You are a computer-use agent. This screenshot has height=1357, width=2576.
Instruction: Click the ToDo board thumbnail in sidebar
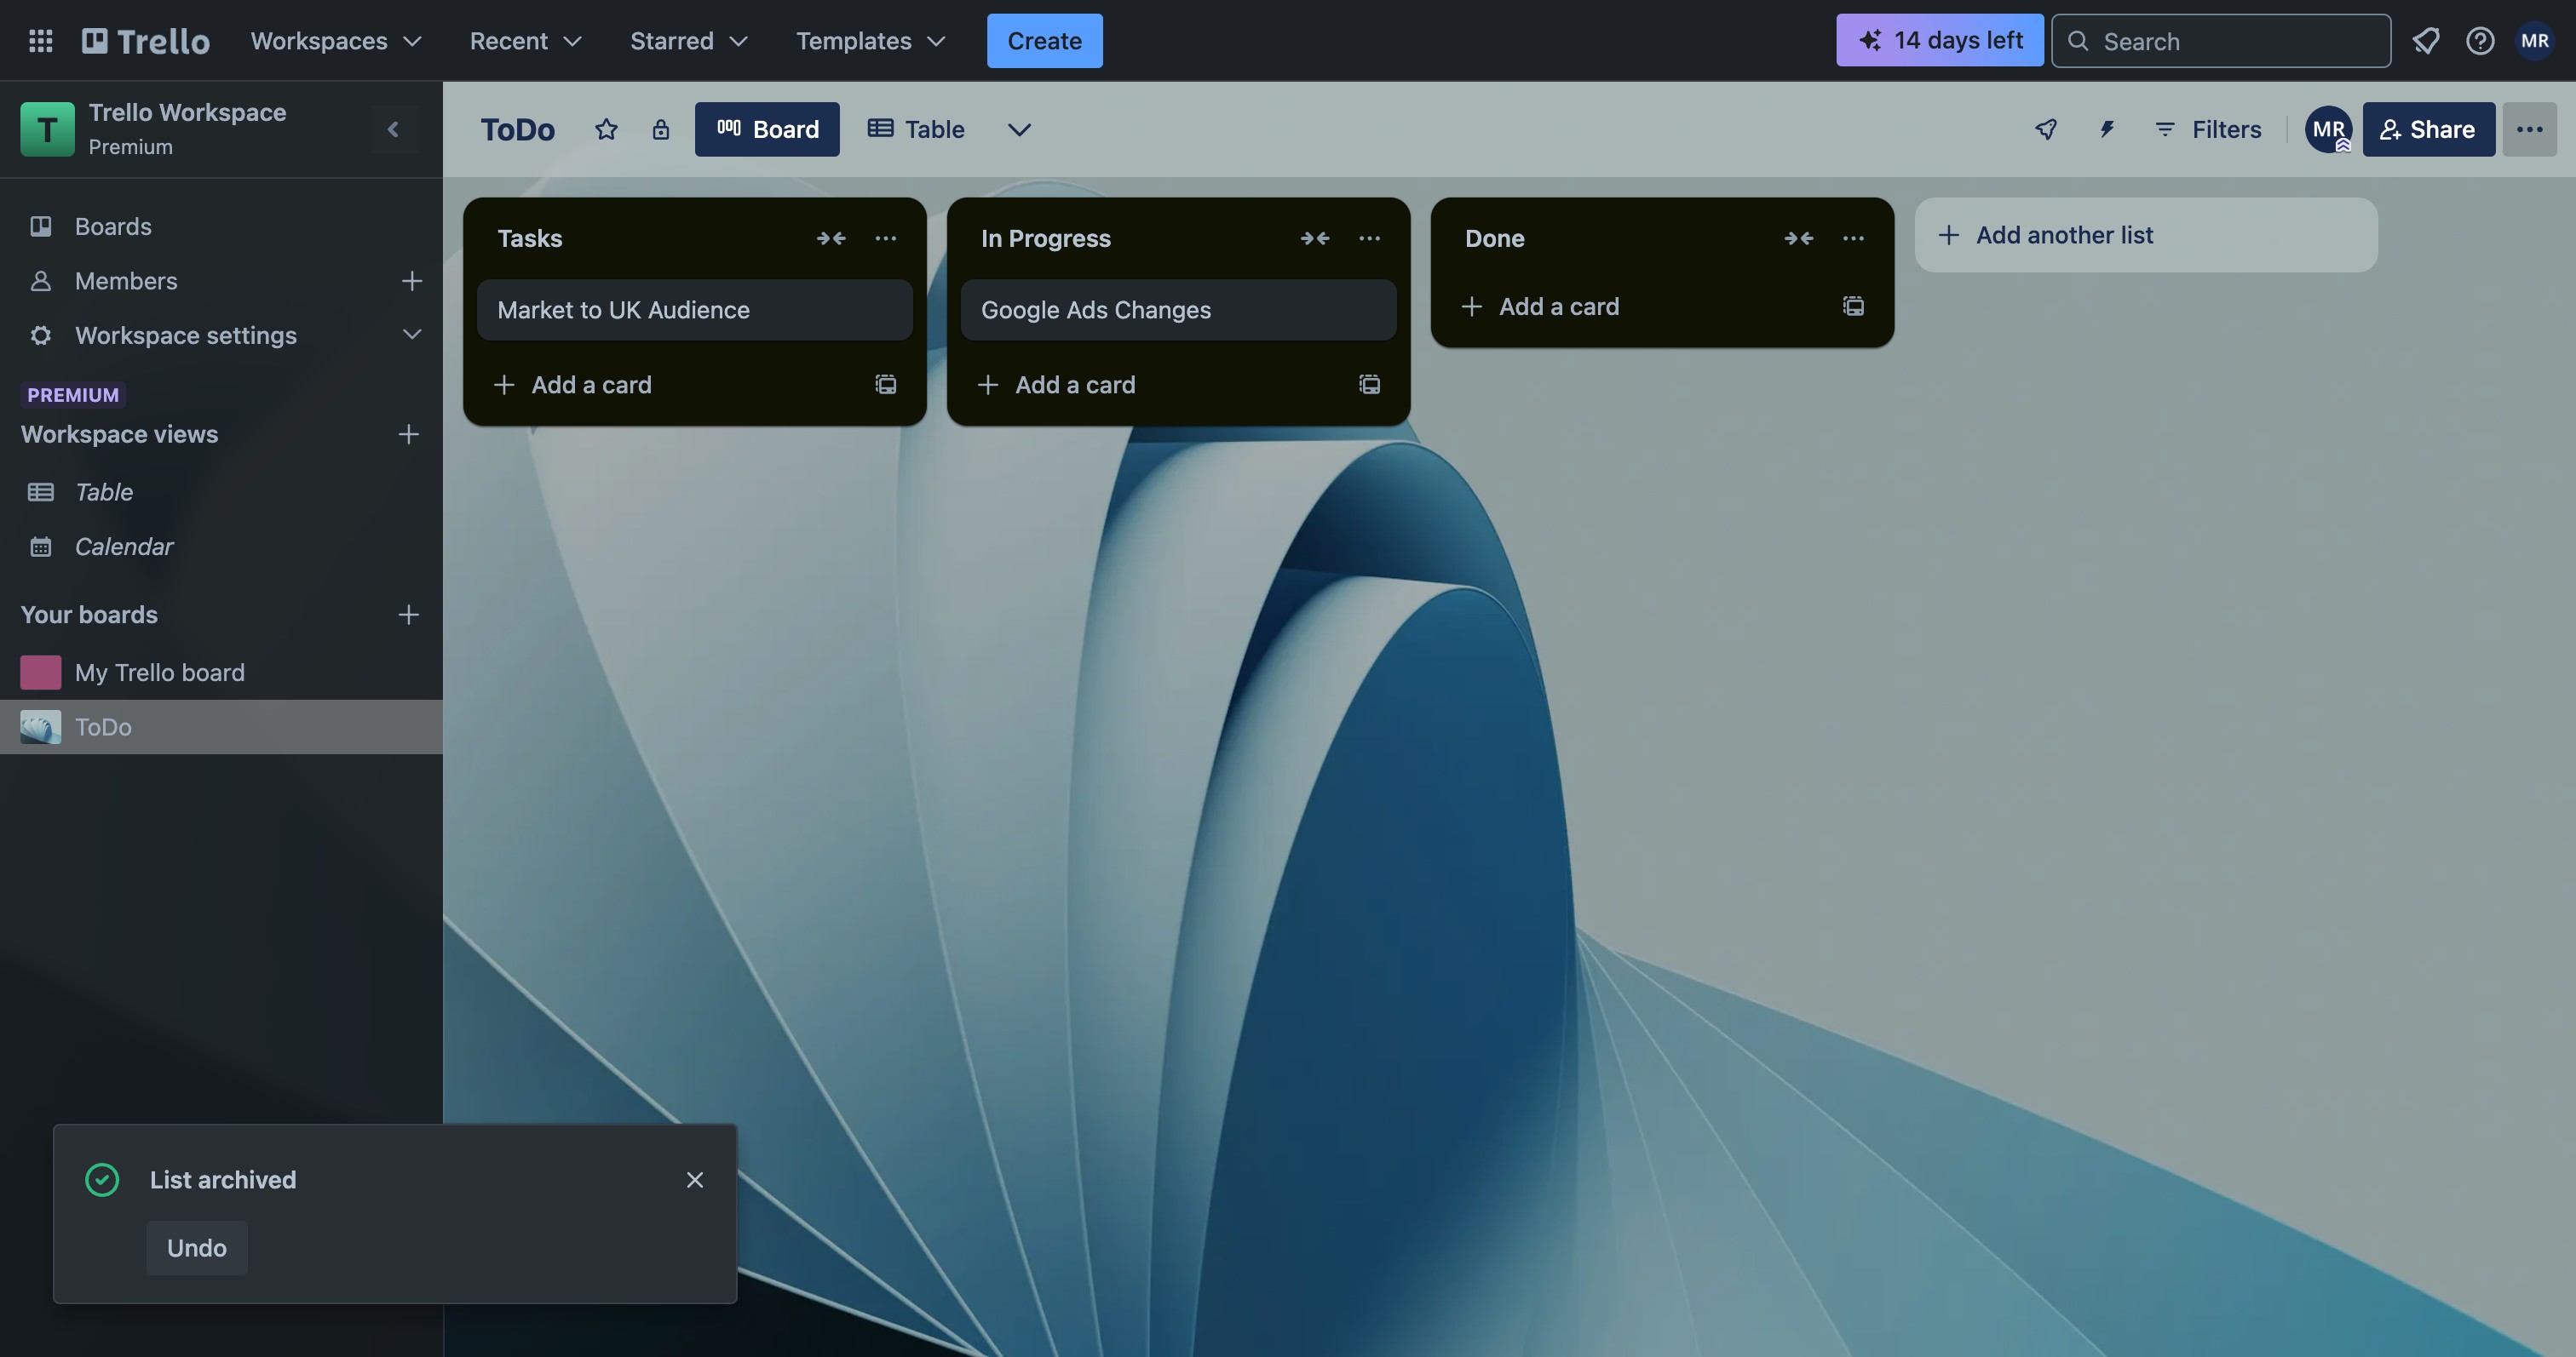tap(41, 726)
